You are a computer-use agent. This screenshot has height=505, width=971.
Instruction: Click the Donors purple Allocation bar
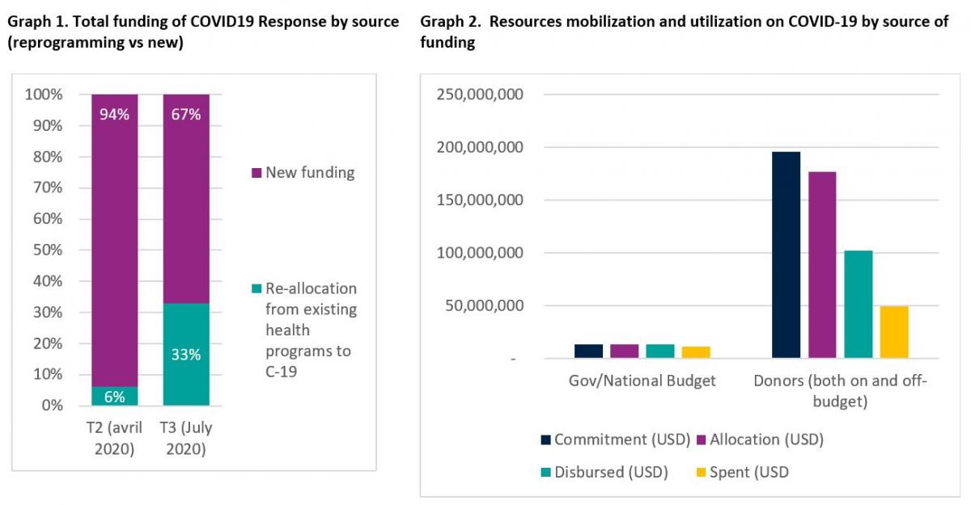point(822,264)
